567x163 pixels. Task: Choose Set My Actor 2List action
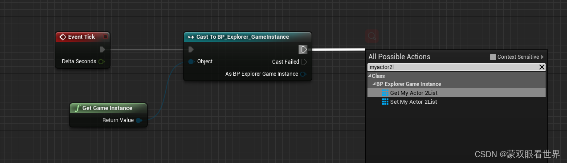[x=456, y=102]
